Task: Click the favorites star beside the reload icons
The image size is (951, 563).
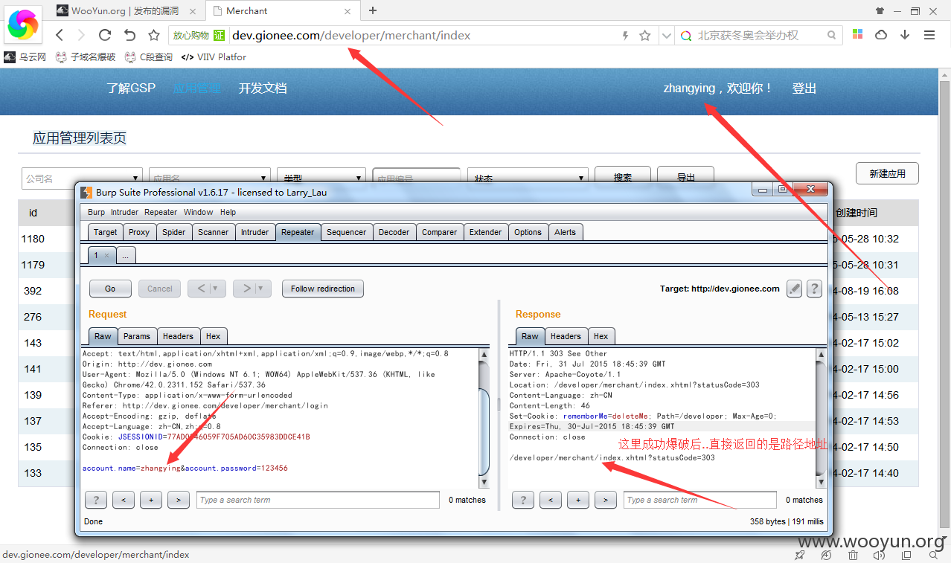Action: [x=154, y=35]
